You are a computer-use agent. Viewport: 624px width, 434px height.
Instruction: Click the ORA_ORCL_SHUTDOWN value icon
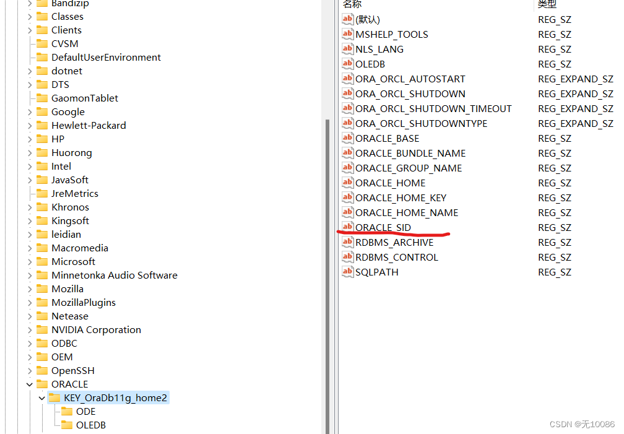coord(347,93)
